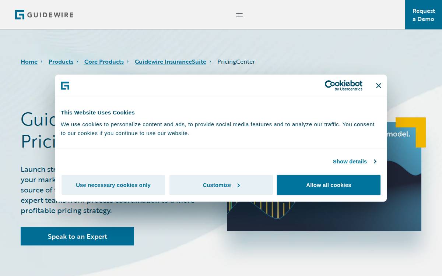The width and height of the screenshot is (442, 276).
Task: Open the Products breadcrumb link
Action: click(x=61, y=62)
